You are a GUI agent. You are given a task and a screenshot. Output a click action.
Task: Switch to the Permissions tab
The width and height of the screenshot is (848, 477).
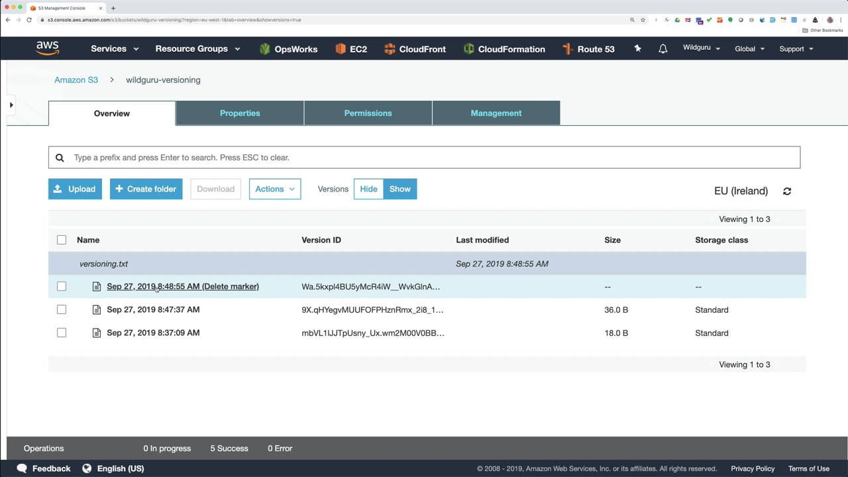[368, 113]
